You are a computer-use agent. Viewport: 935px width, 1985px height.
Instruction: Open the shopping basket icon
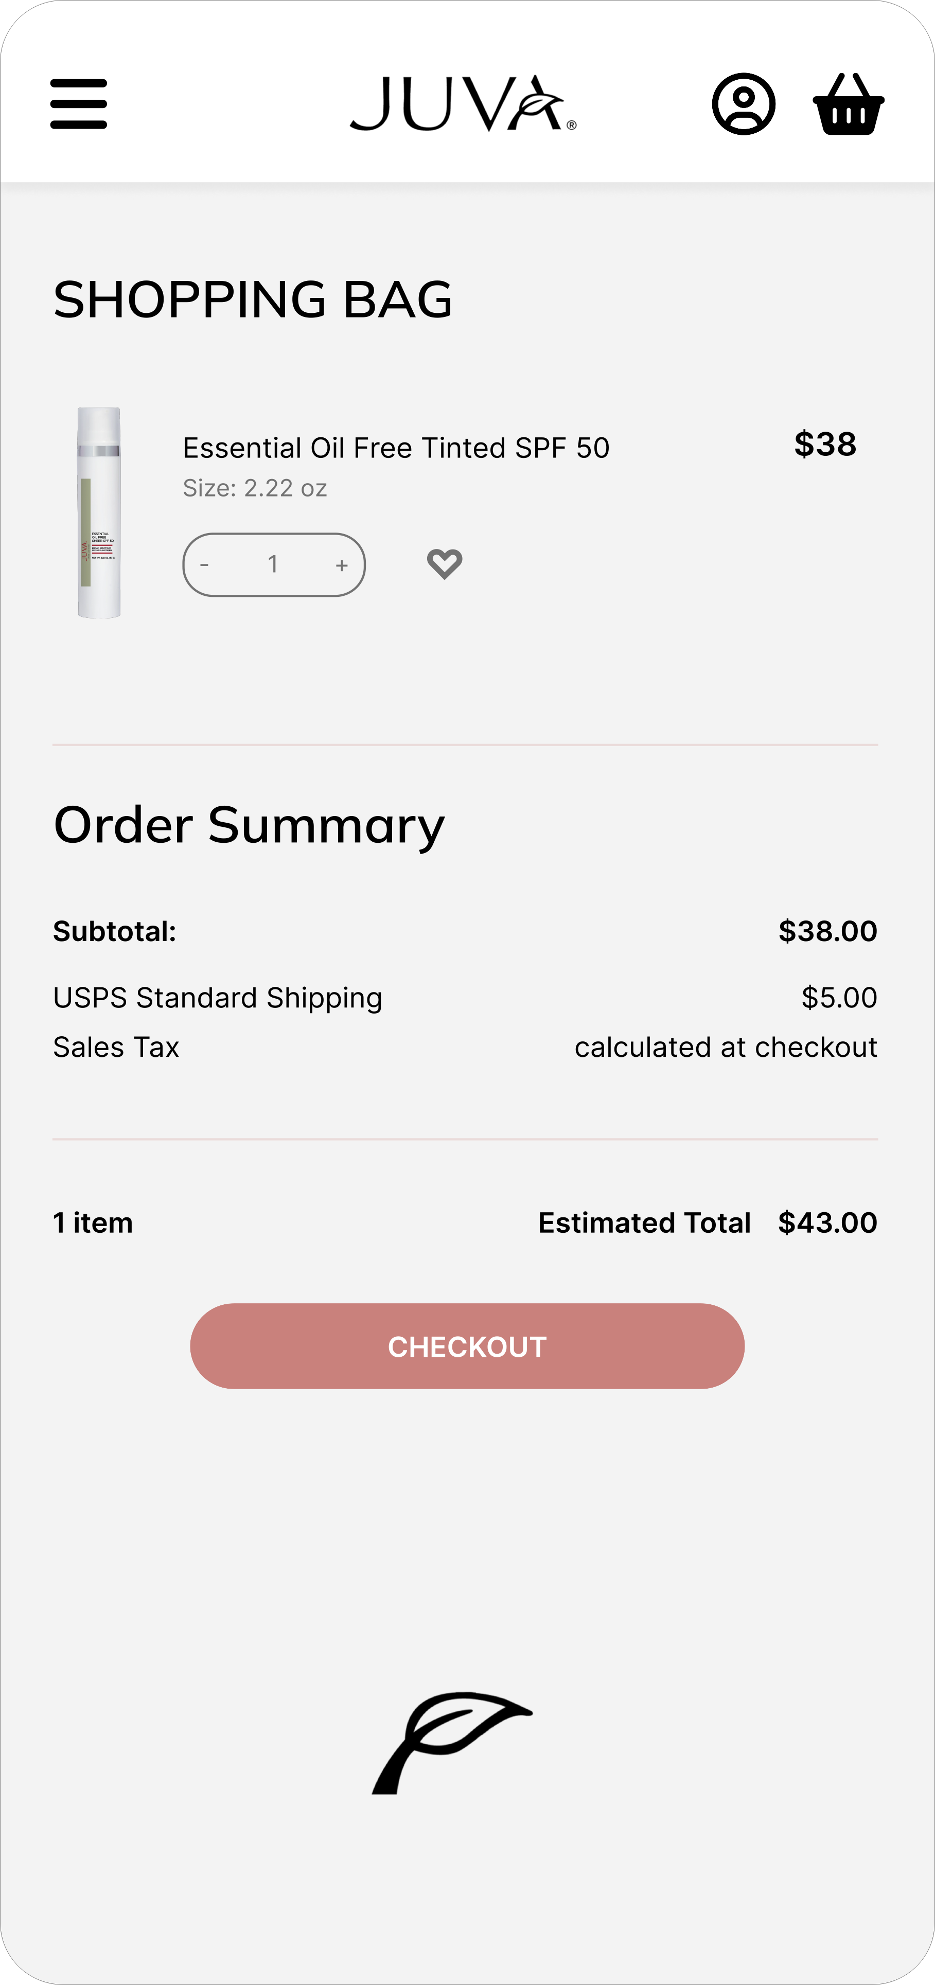(848, 104)
